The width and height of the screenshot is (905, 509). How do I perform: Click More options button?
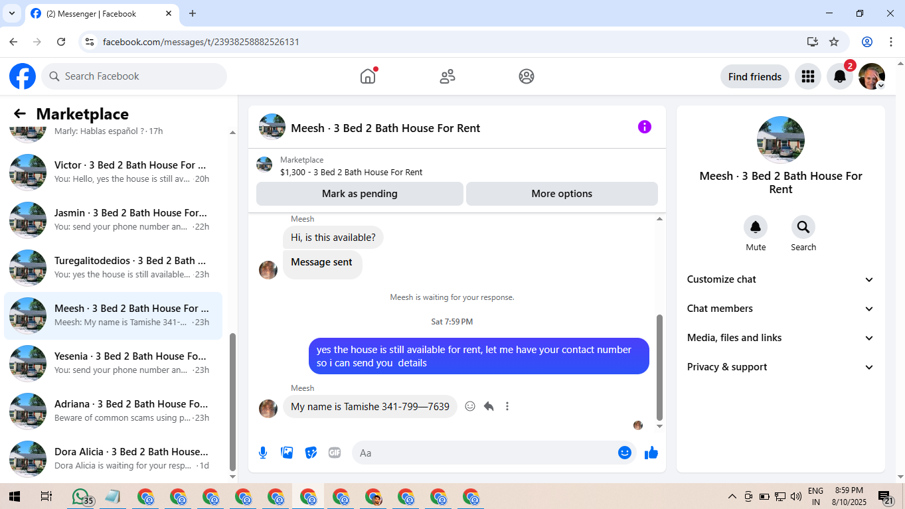(562, 194)
